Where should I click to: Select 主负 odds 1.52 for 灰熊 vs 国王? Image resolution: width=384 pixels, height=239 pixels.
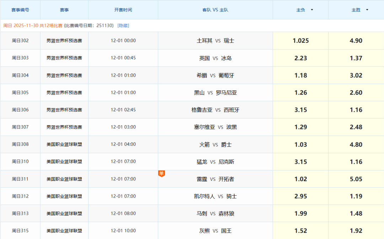pos(300,231)
